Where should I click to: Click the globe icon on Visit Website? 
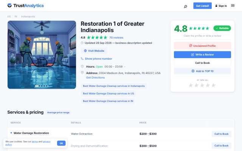85,51
